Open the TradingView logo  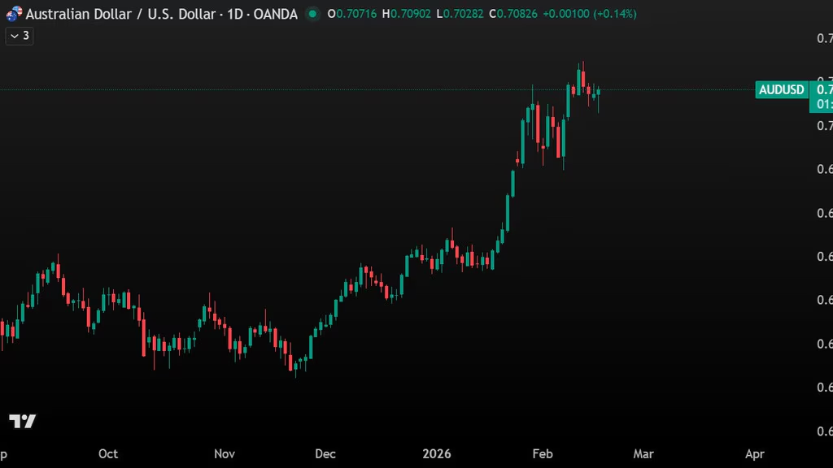[x=23, y=421]
